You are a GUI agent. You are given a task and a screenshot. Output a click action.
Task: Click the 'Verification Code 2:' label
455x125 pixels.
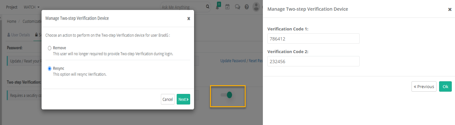click(x=288, y=51)
